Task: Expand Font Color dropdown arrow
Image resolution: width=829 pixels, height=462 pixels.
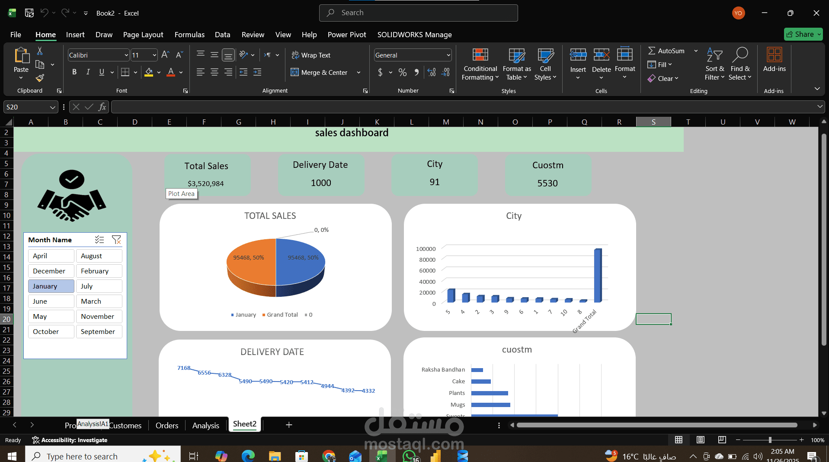Action: coord(181,73)
